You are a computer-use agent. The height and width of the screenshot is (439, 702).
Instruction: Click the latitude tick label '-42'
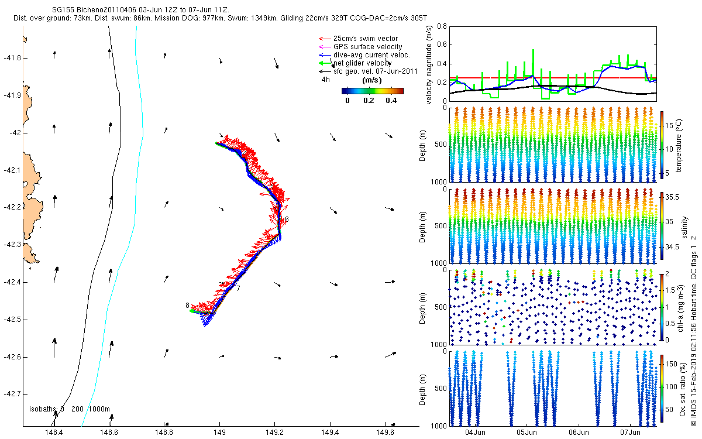14,133
